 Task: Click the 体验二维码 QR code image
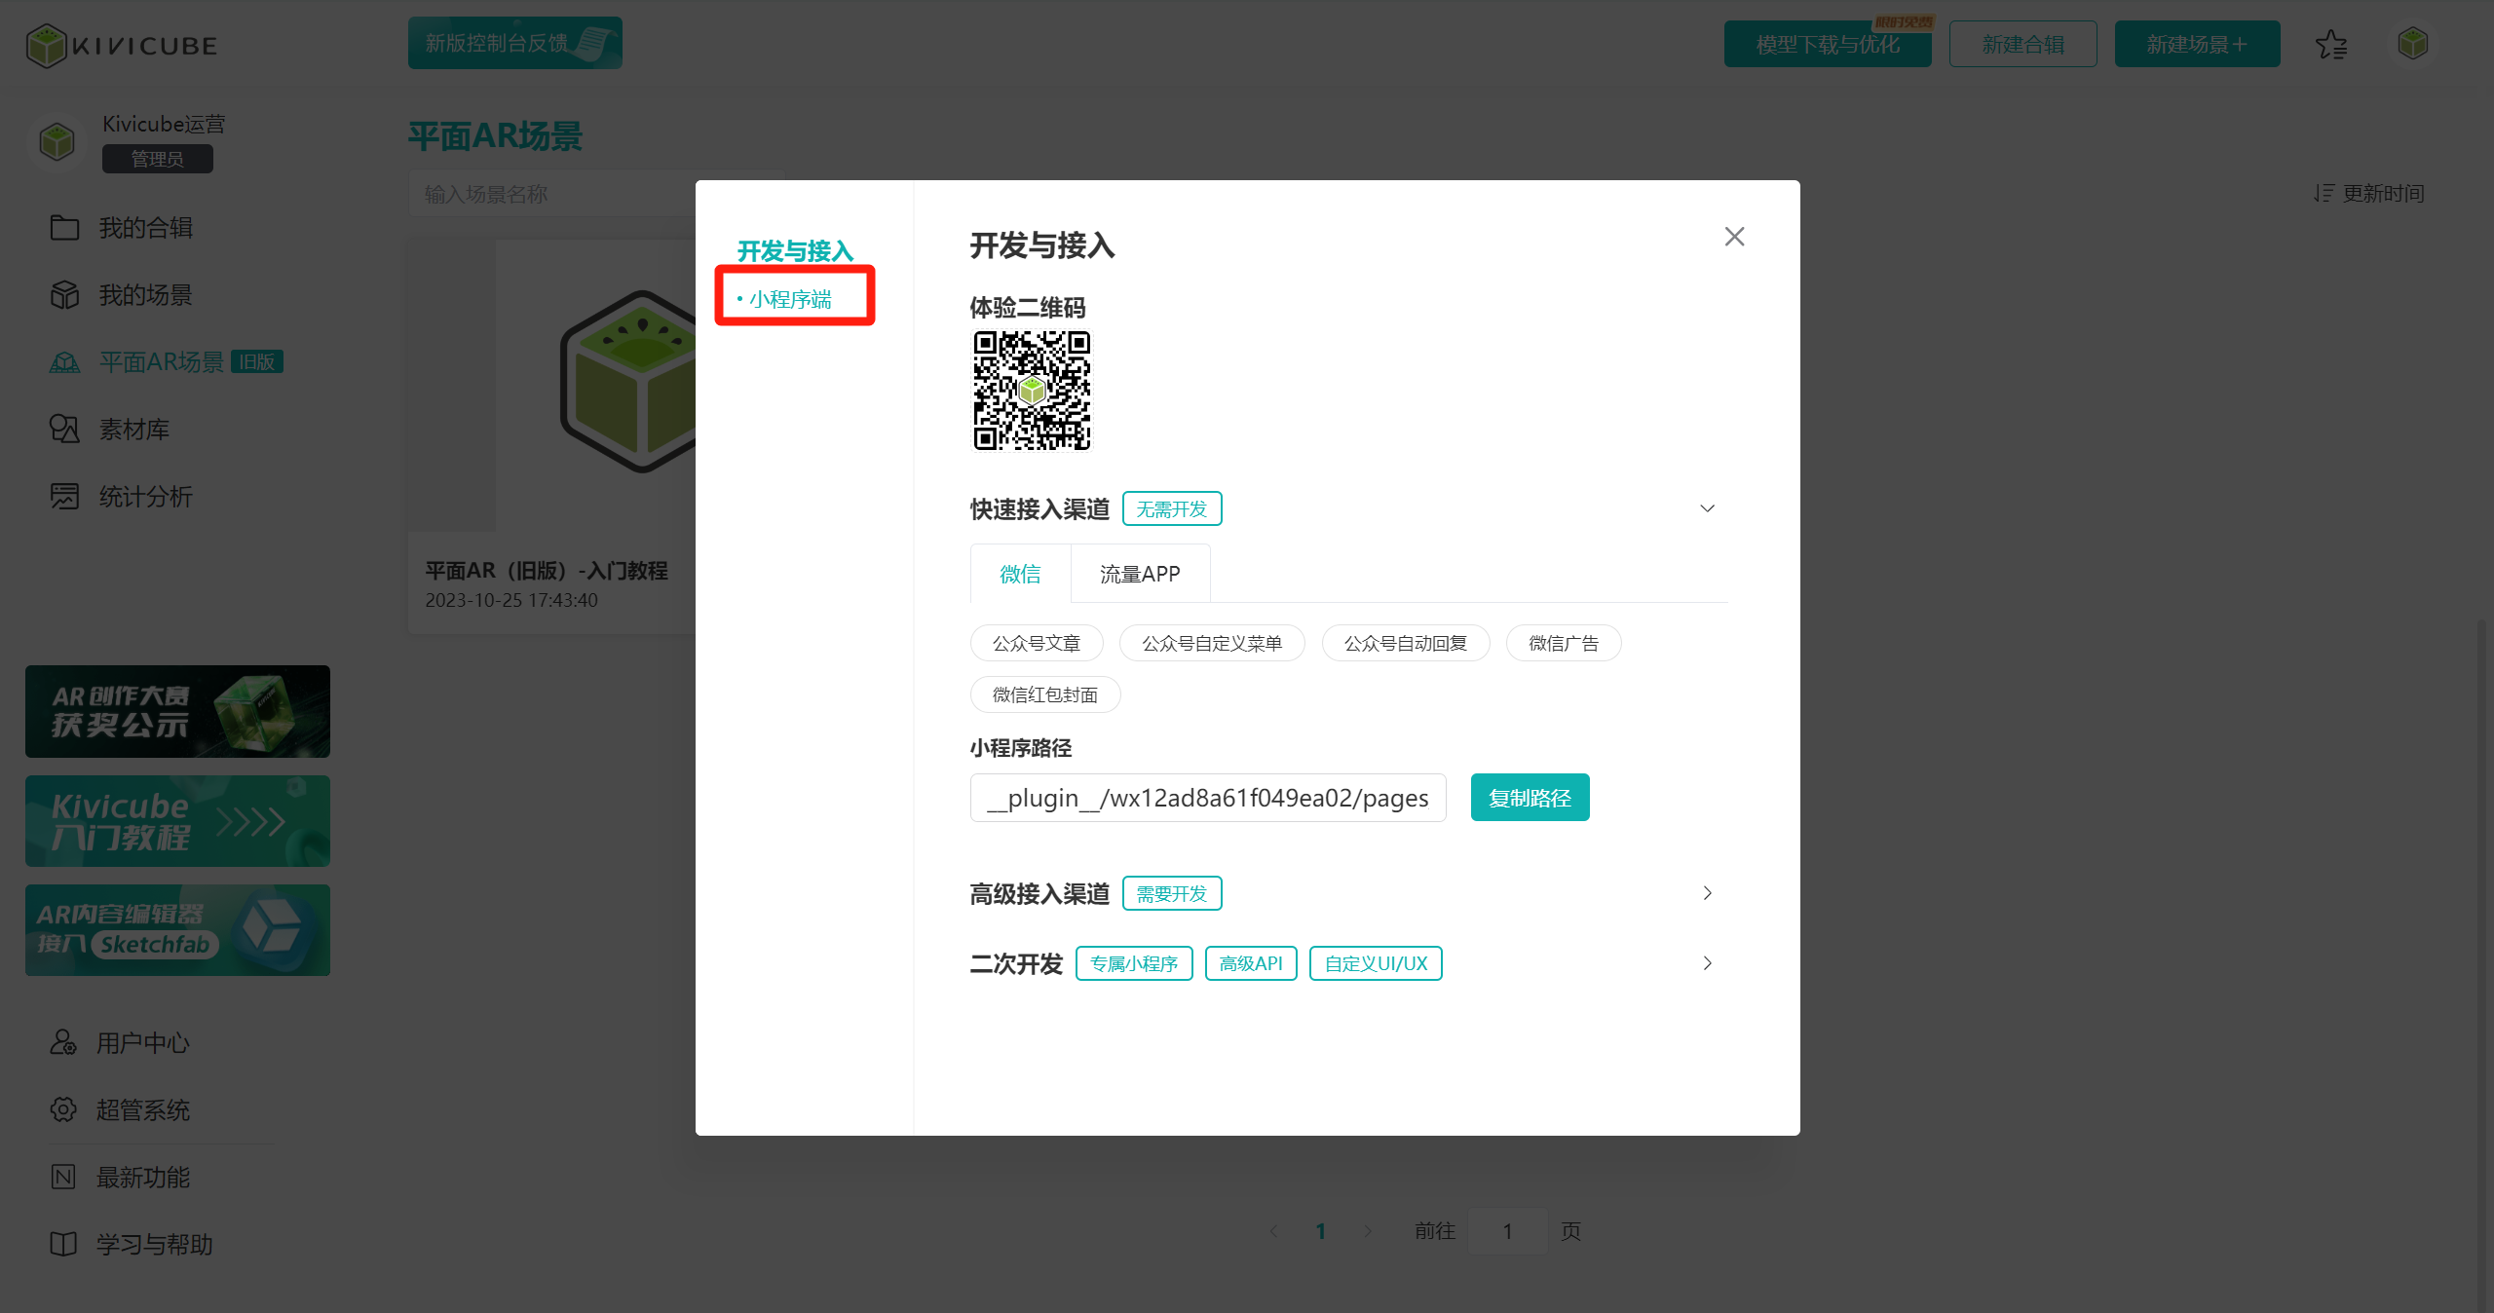(1032, 391)
